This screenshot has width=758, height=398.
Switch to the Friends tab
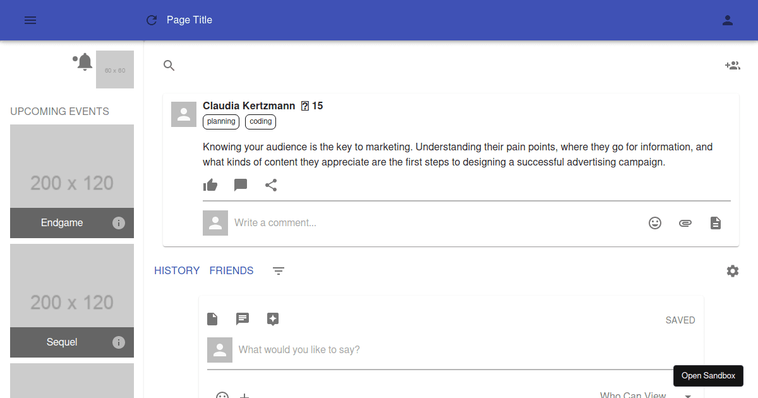coord(231,270)
